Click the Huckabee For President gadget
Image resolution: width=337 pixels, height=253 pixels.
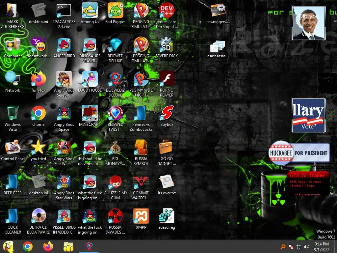[x=299, y=153]
